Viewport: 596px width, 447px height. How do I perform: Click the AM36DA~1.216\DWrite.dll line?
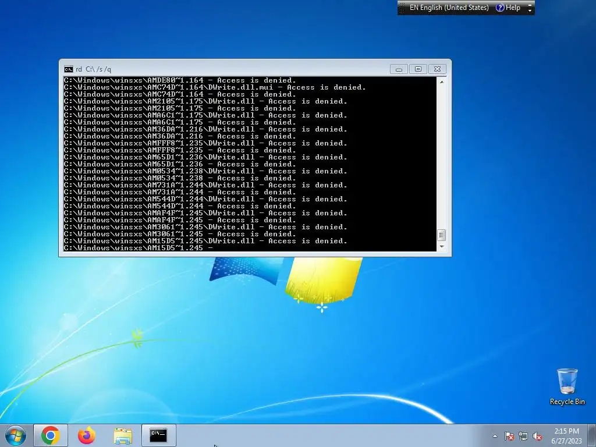point(205,129)
